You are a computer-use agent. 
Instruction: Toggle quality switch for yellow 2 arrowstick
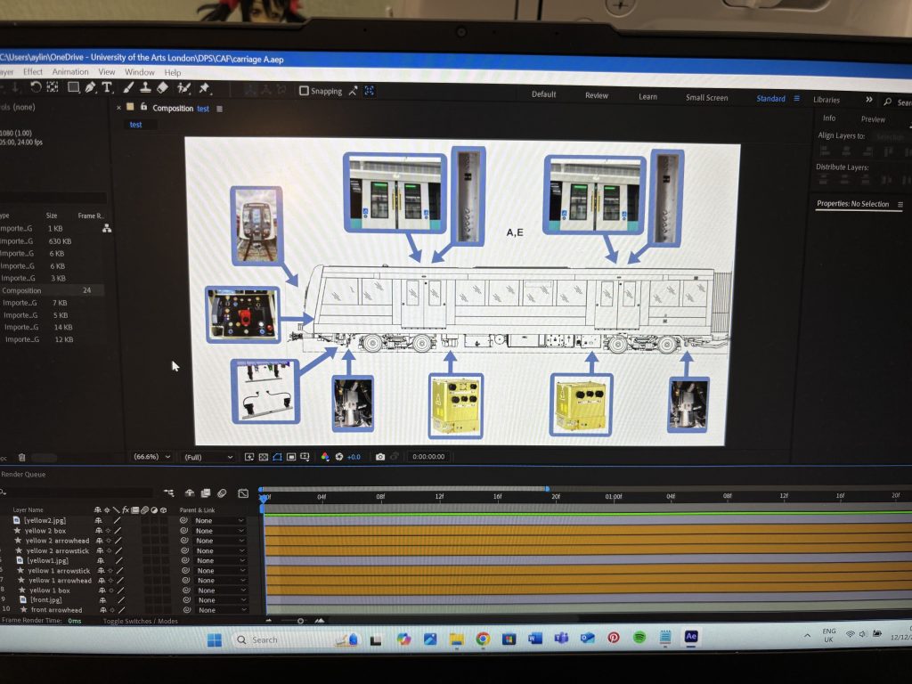coord(118,550)
